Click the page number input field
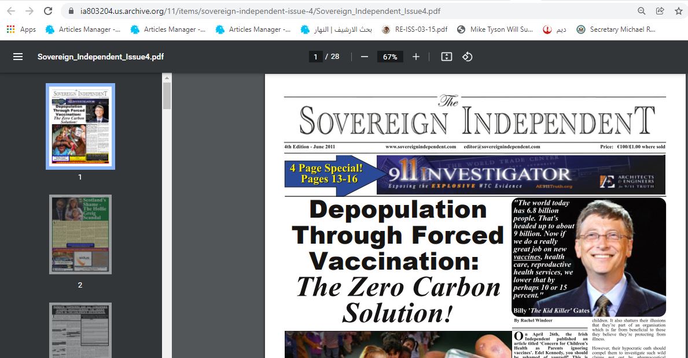This screenshot has width=688, height=358. tap(315, 57)
